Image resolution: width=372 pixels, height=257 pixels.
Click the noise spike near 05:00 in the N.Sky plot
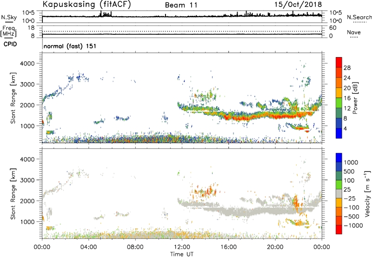101,14
